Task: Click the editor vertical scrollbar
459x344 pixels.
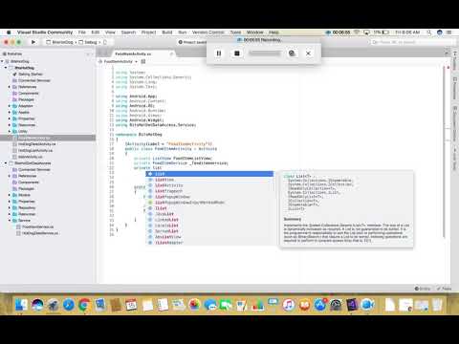Action: [x=444, y=153]
